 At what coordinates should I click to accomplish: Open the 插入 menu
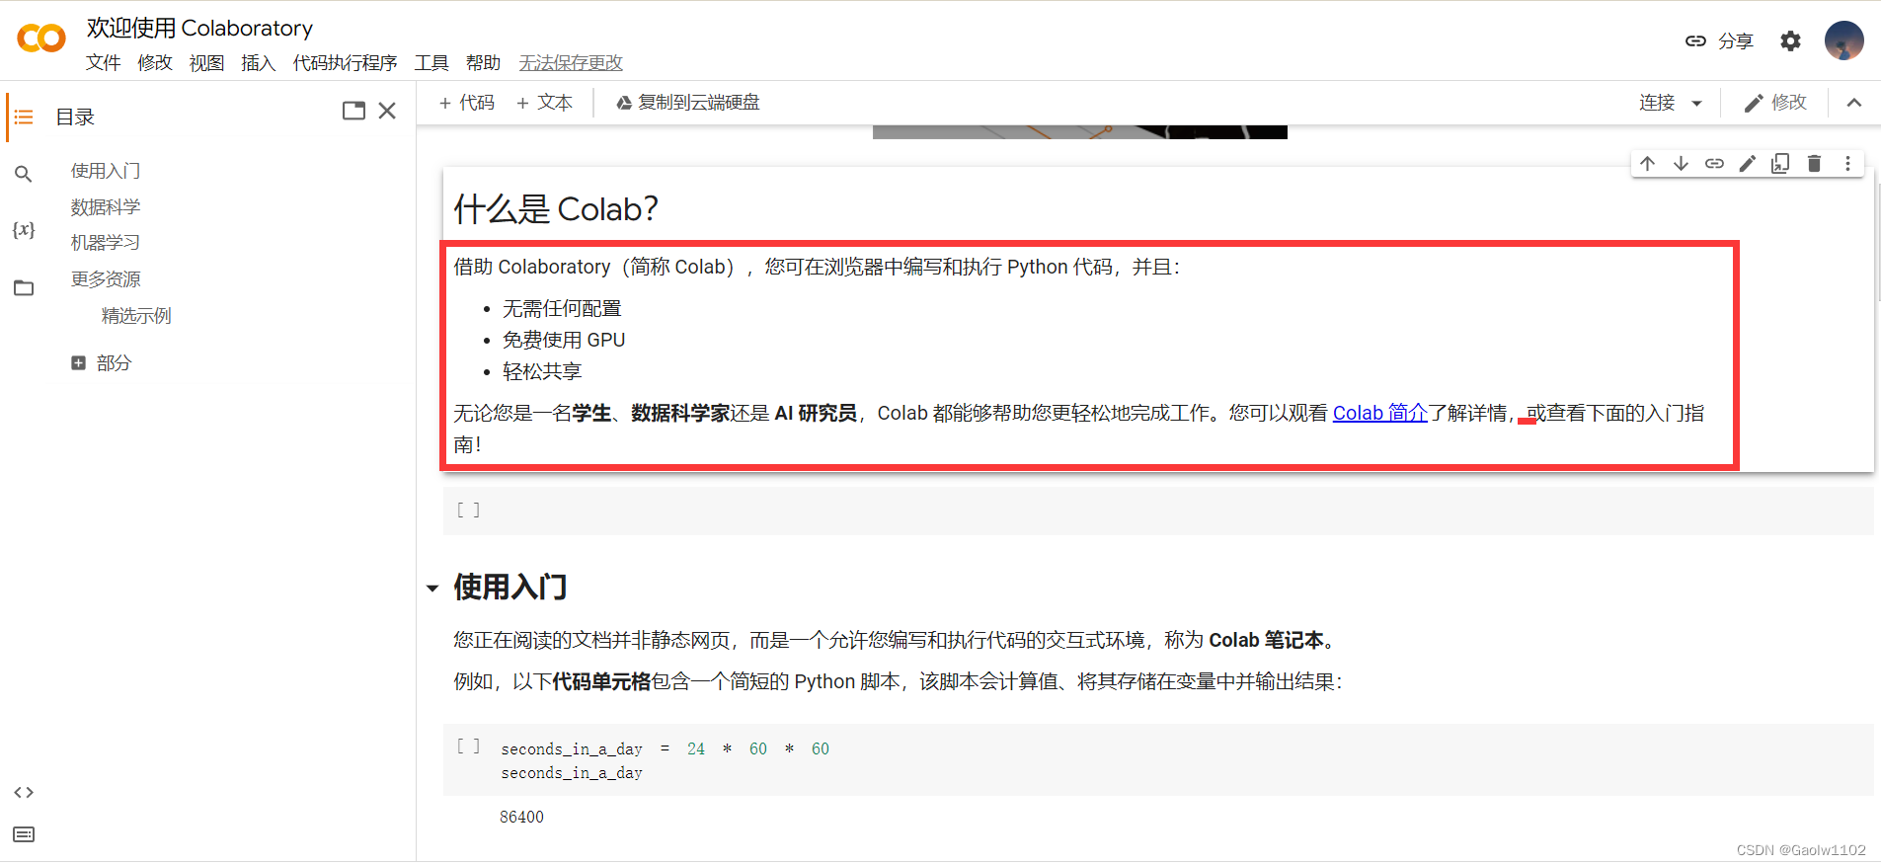[258, 63]
